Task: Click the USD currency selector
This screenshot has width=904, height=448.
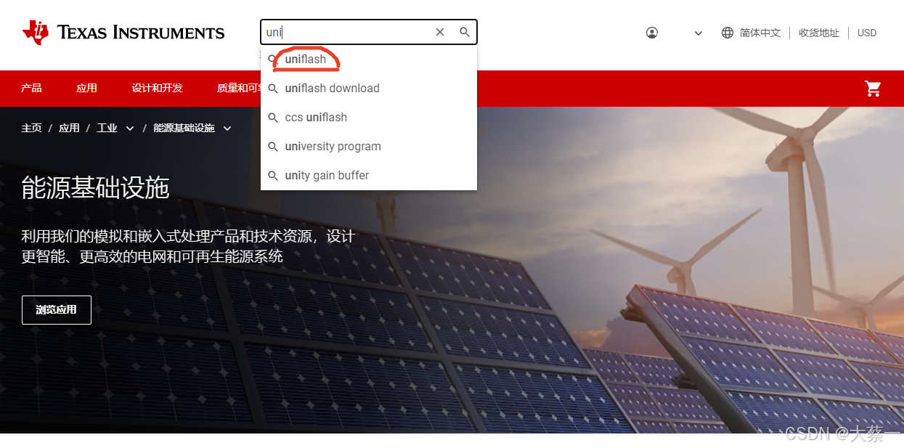Action: (866, 33)
